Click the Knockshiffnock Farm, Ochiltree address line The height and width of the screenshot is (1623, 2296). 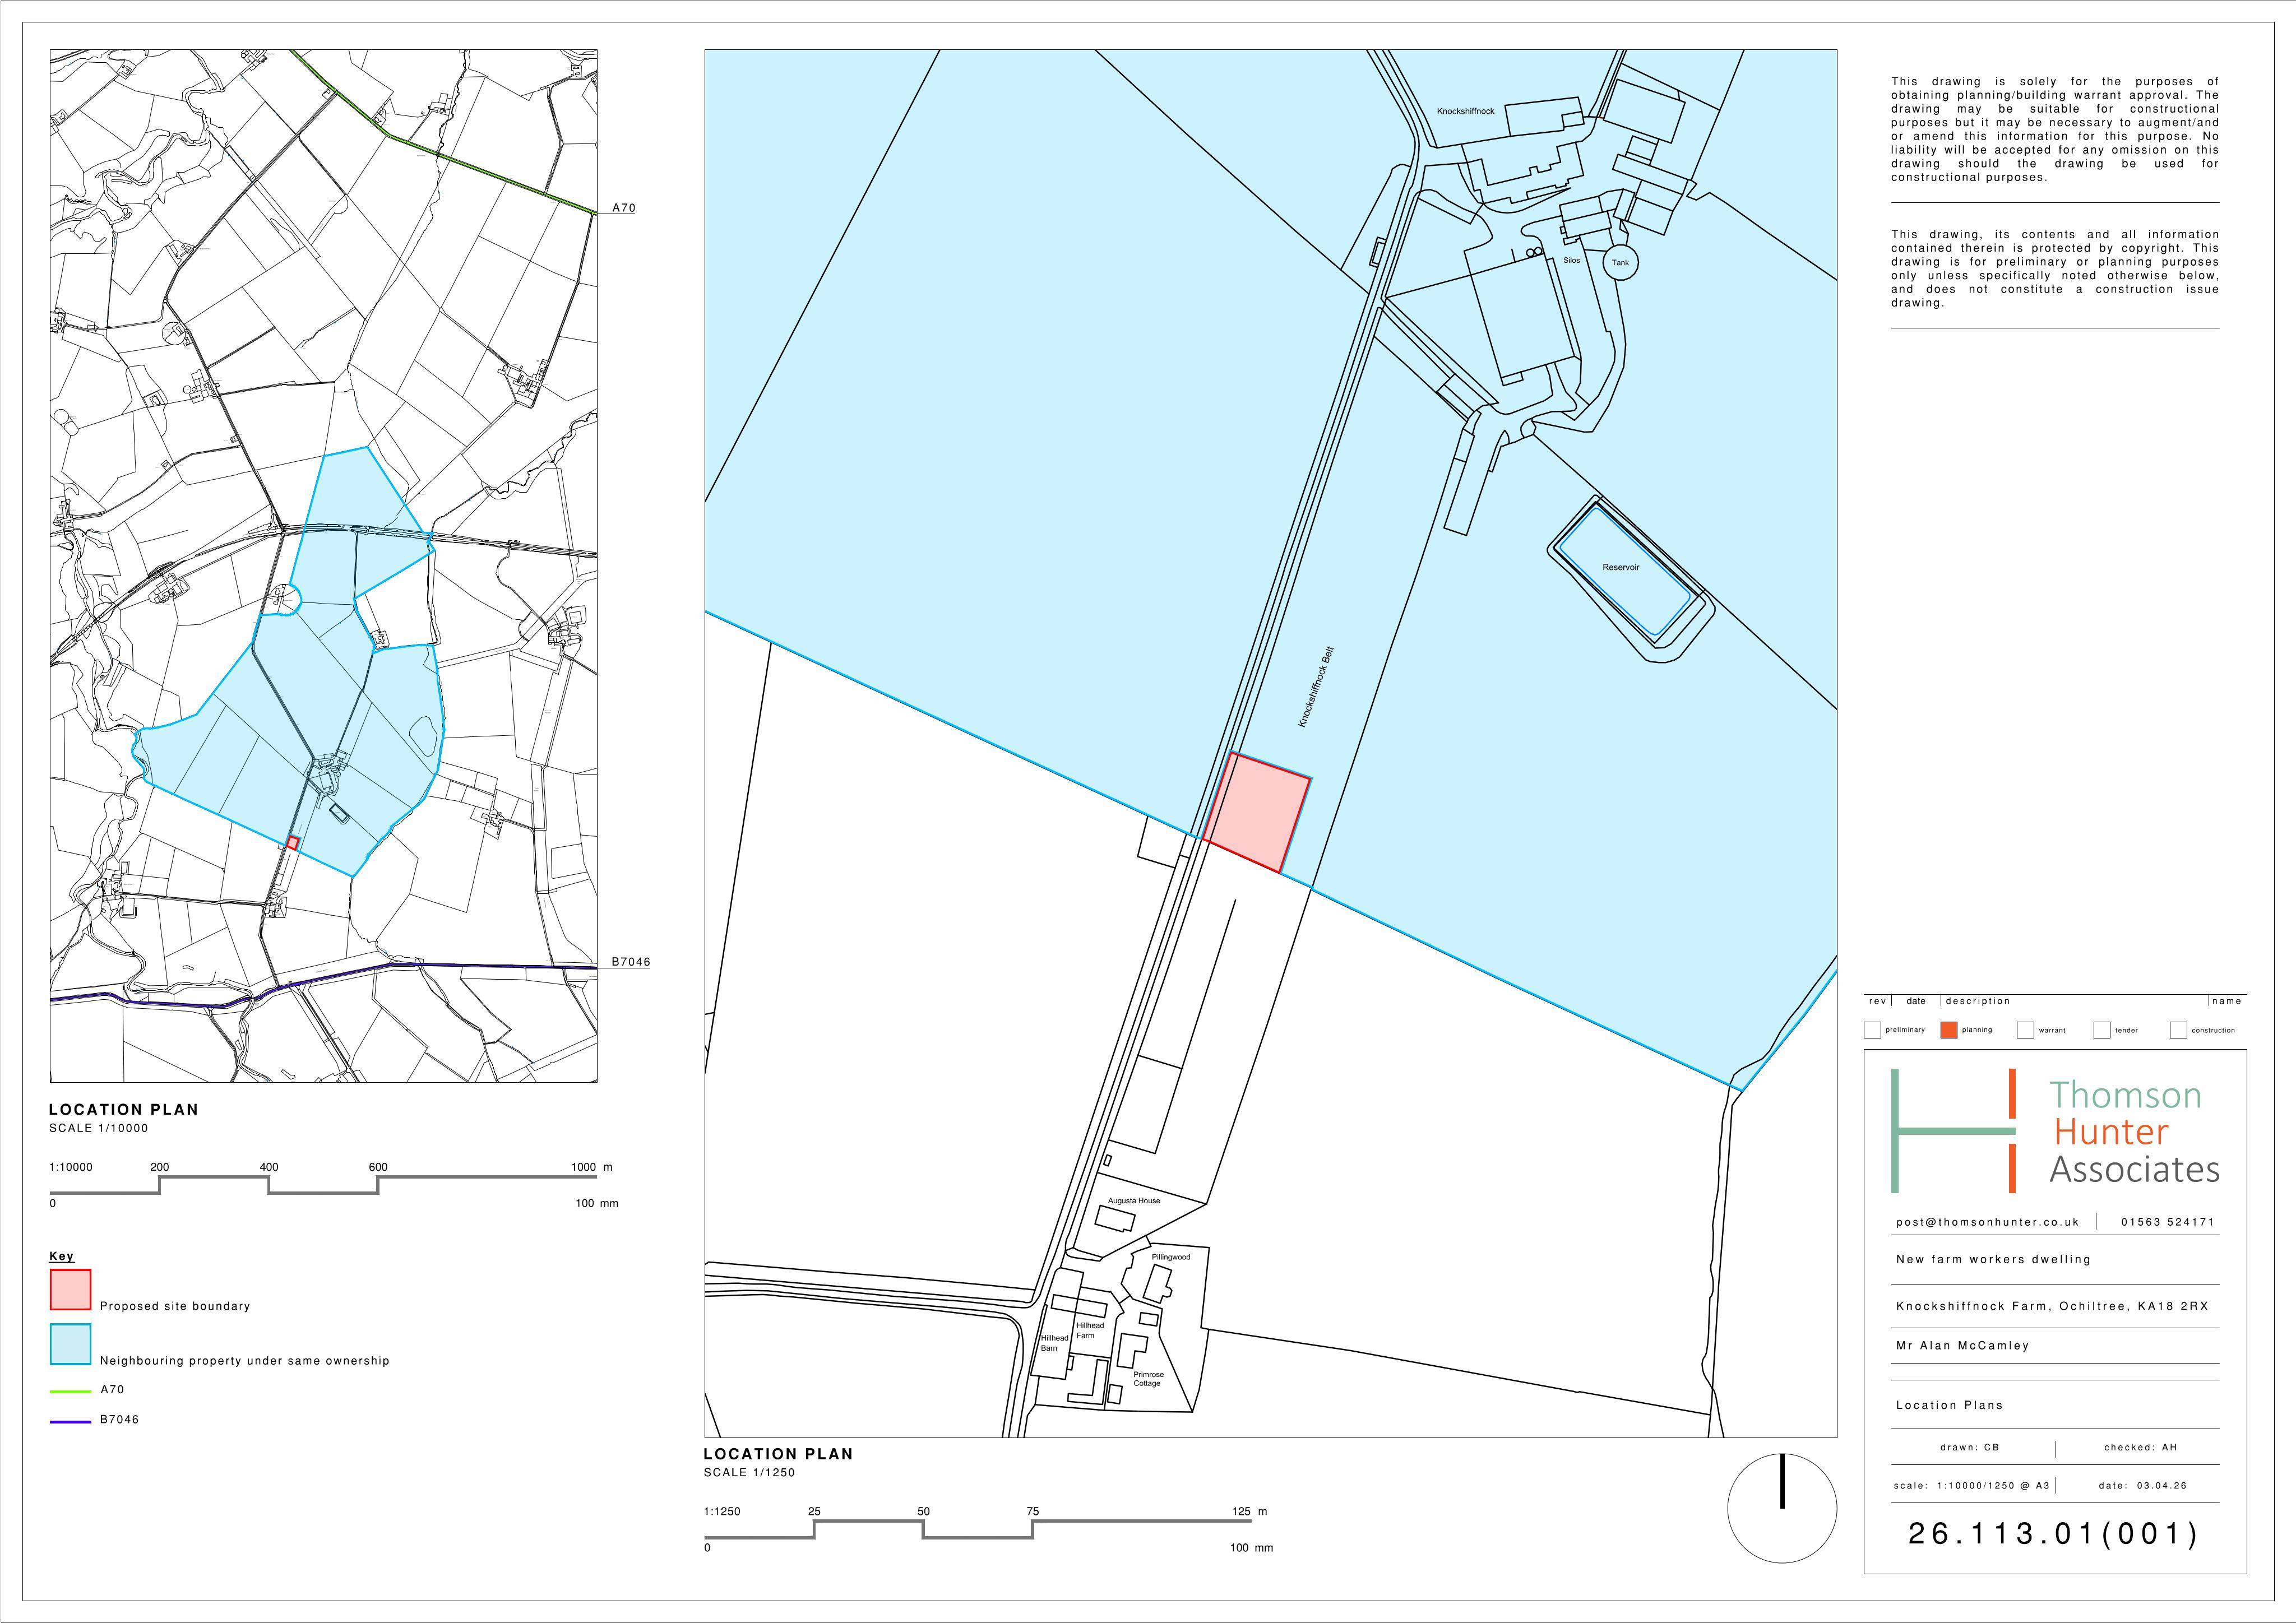[x=2052, y=1306]
